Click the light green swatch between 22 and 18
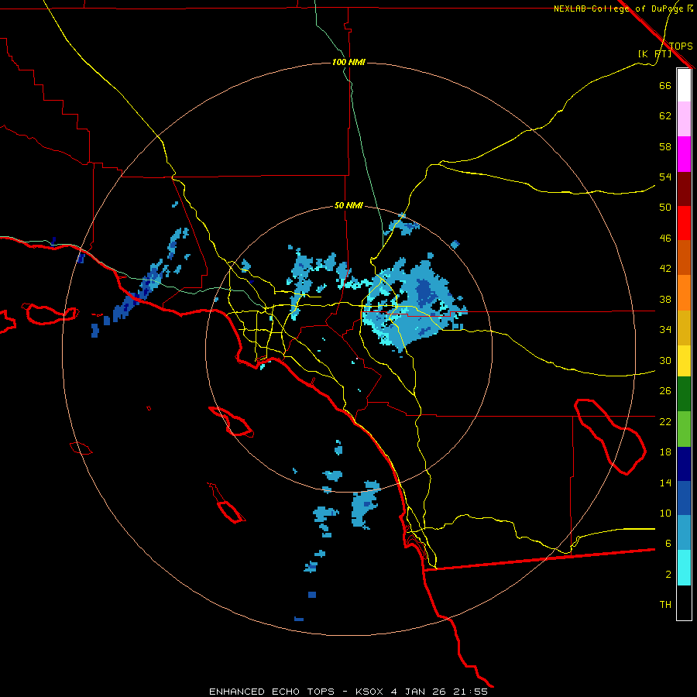The image size is (697, 697). (684, 429)
